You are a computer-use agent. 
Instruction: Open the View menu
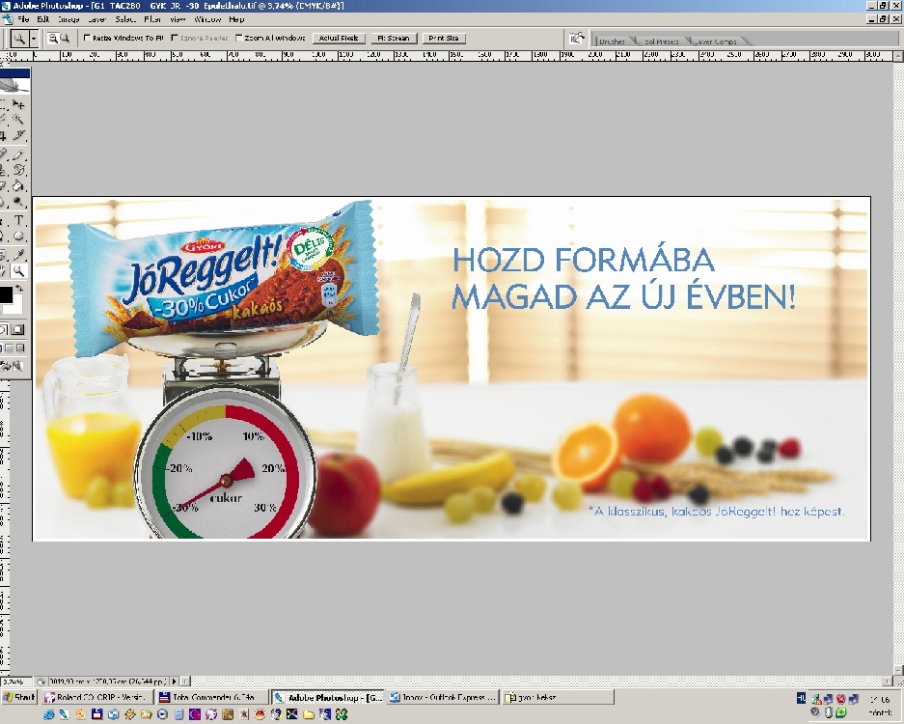pos(178,19)
